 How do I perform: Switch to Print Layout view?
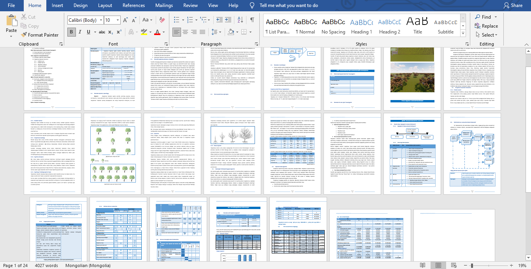click(x=438, y=265)
